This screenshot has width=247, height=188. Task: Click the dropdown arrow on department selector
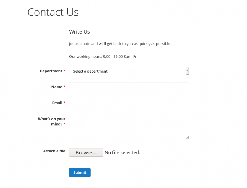point(187,71)
